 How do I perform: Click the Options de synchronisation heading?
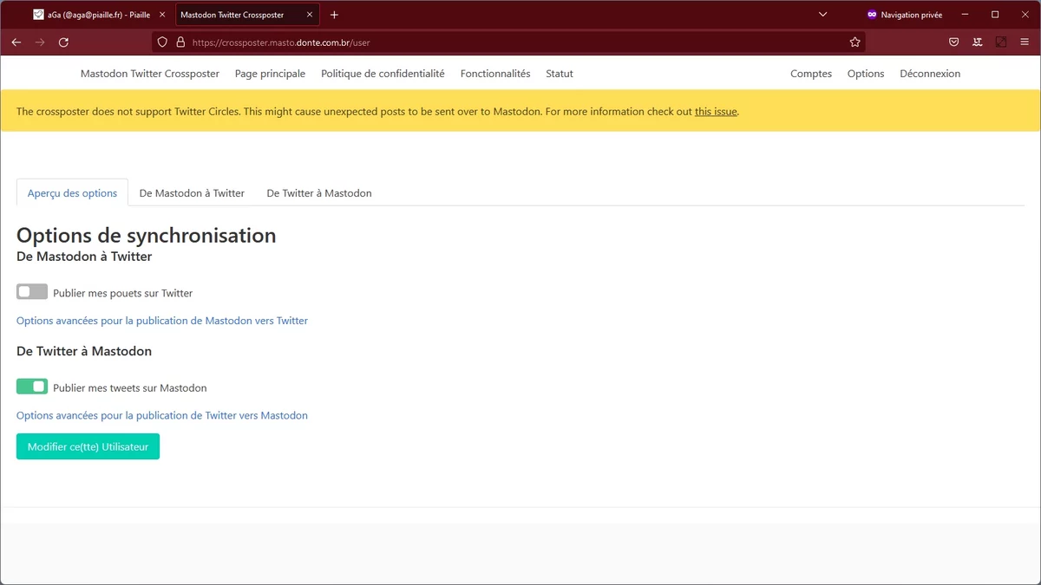(147, 235)
